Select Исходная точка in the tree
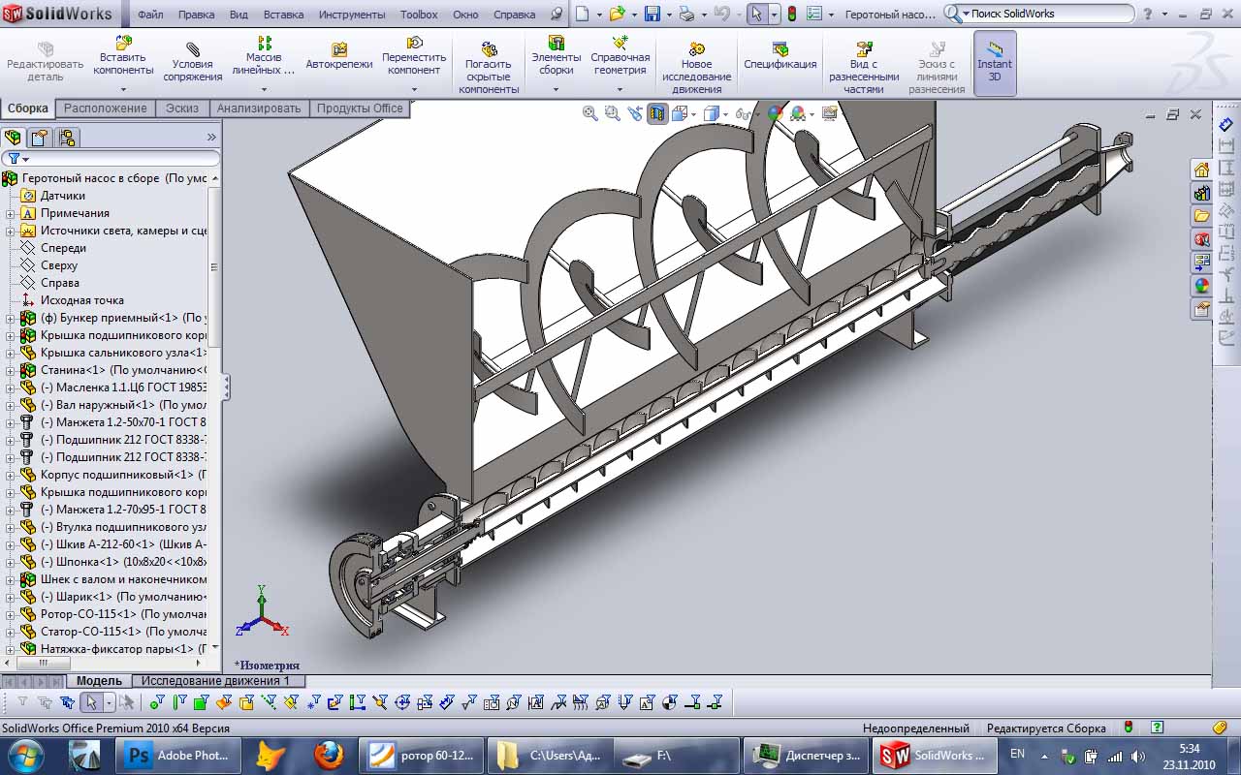The width and height of the screenshot is (1241, 775). coord(82,300)
